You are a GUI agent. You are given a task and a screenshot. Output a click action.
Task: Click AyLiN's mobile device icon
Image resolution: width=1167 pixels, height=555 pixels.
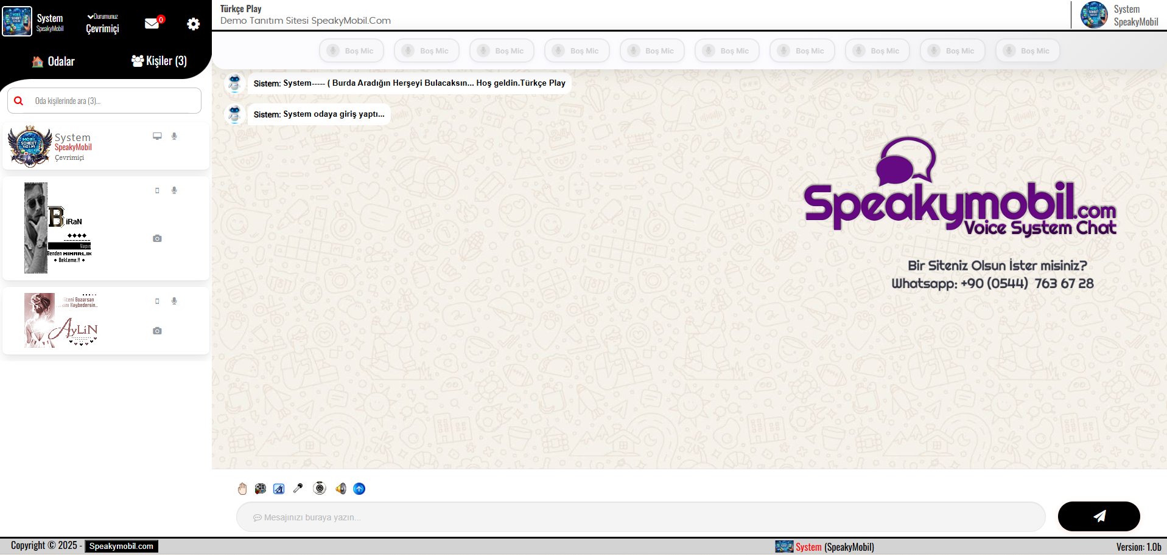(x=157, y=300)
